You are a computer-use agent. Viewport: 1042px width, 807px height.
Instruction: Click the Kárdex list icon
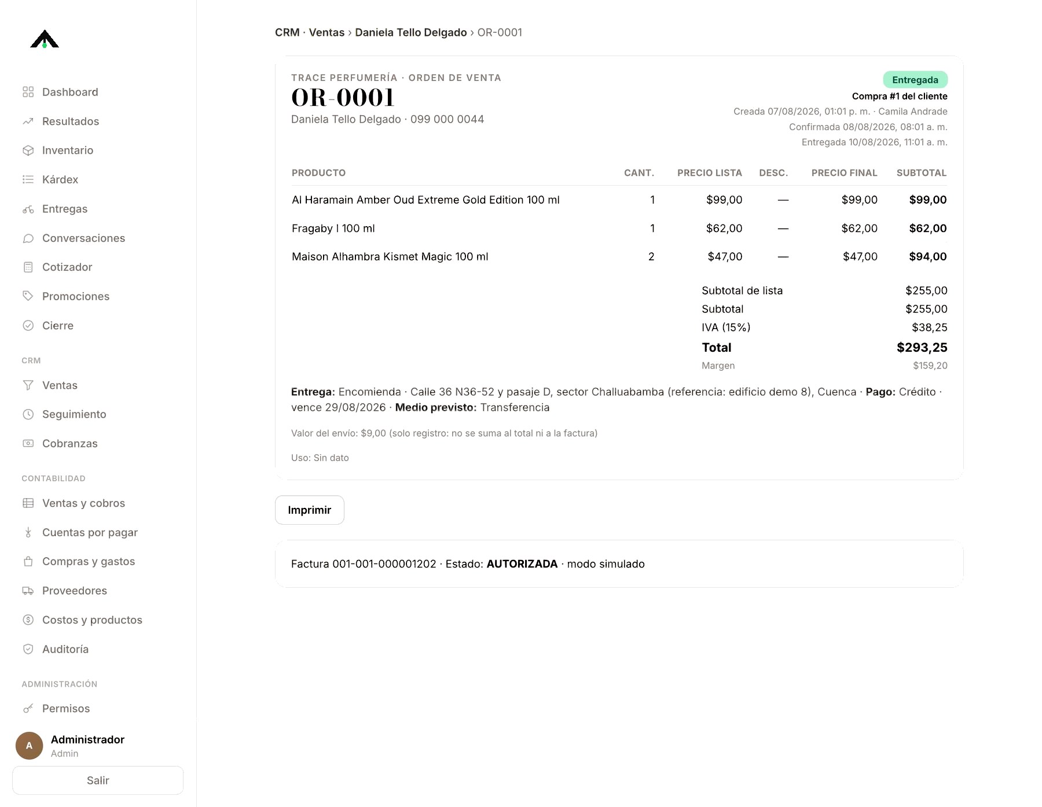pyautogui.click(x=28, y=179)
